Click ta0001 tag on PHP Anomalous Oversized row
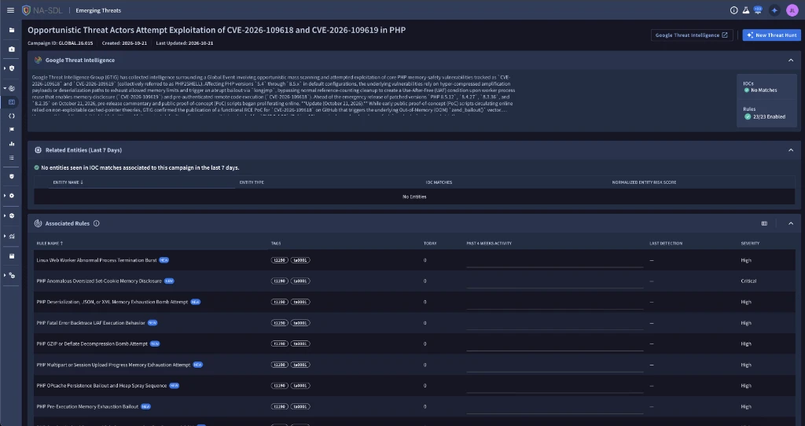805x426 pixels. coord(300,281)
